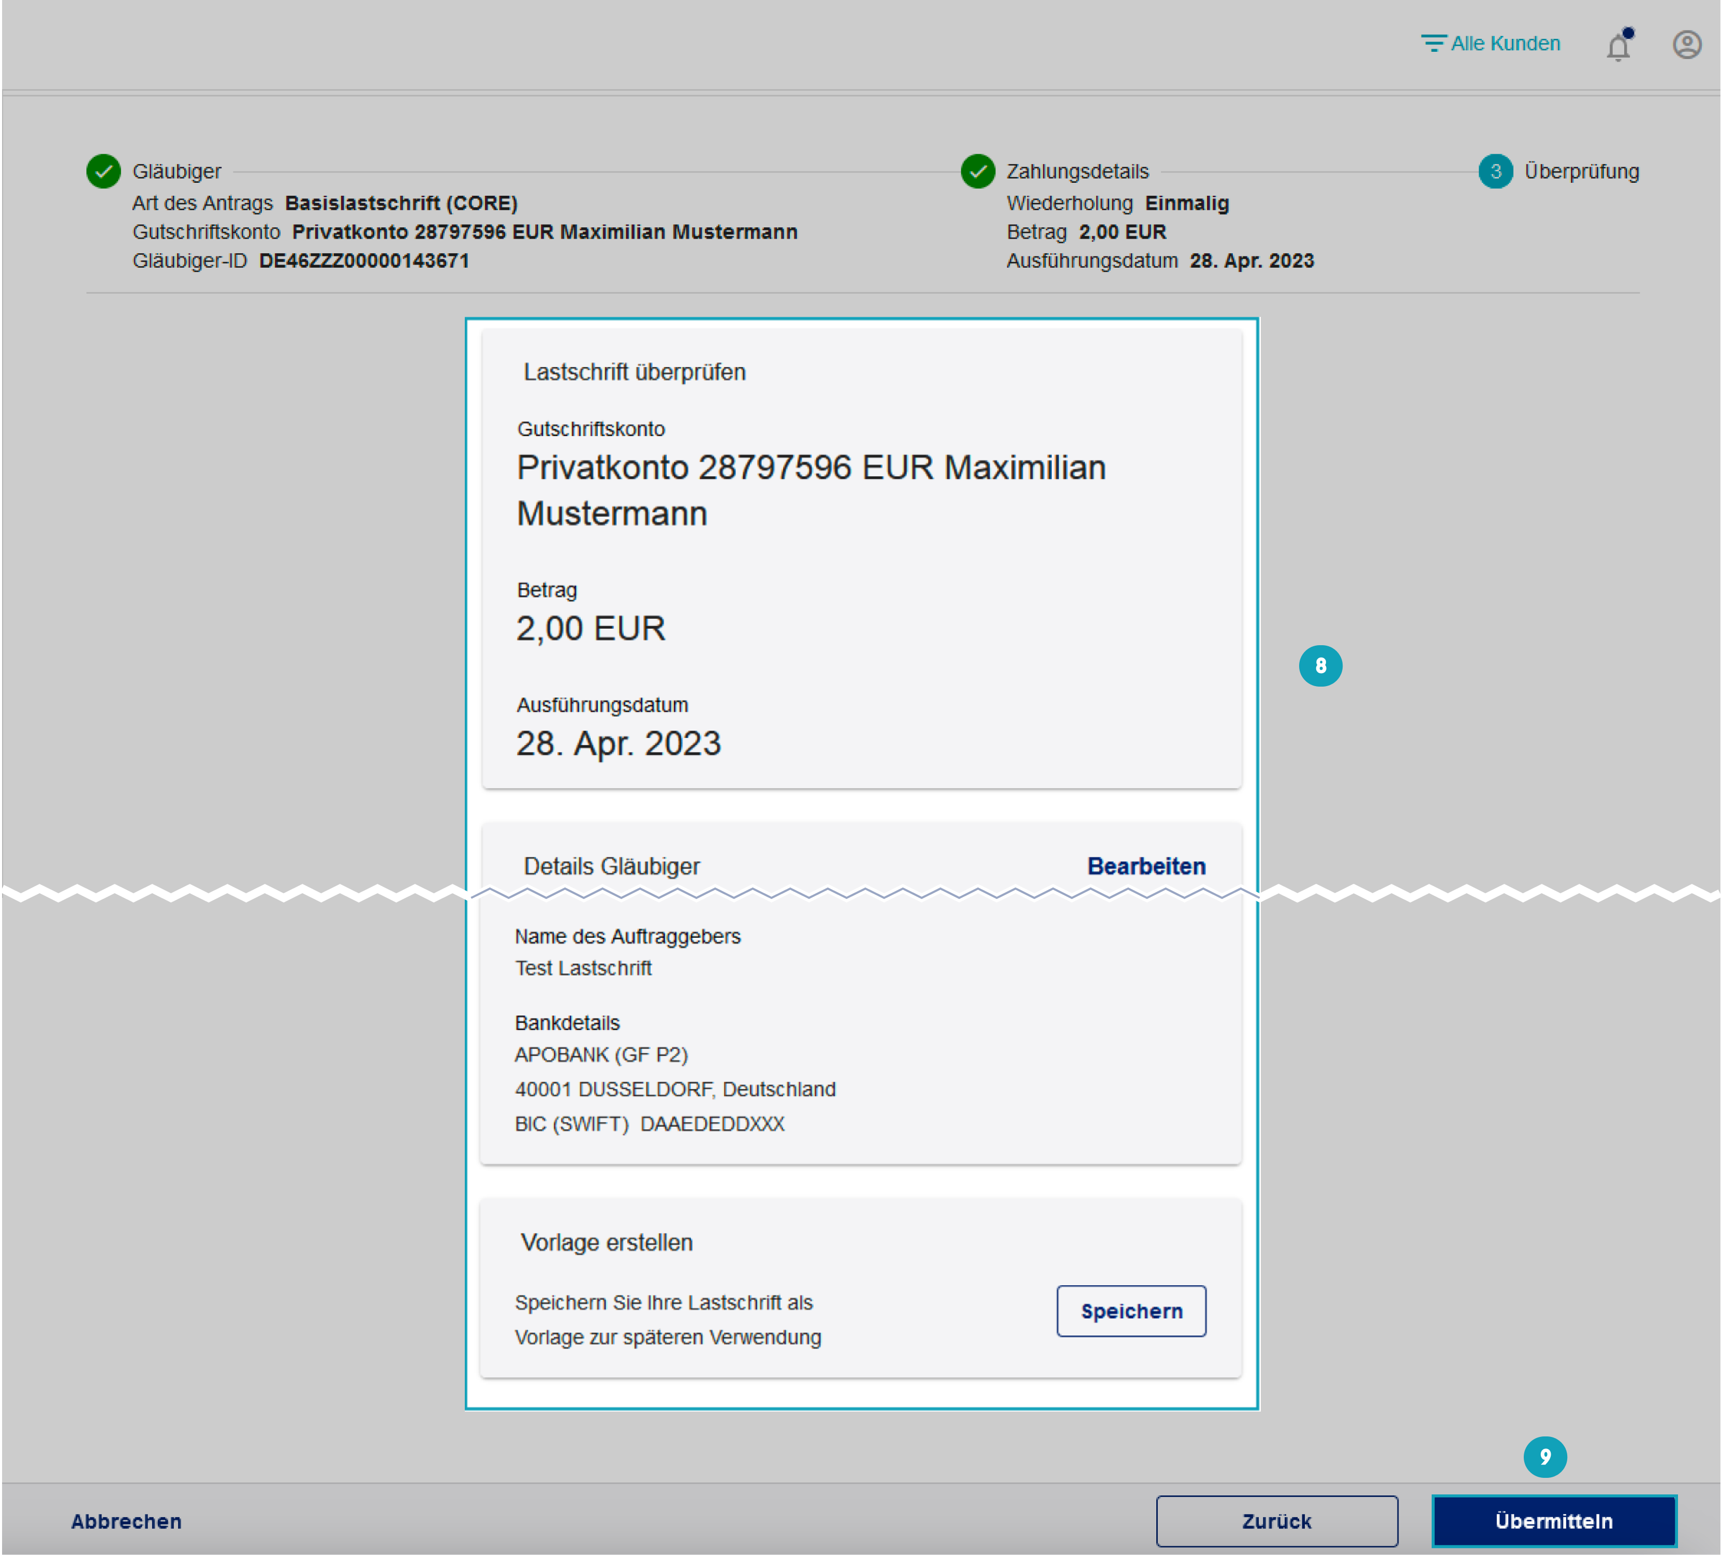Click Ausführungsdatum value in header summary
This screenshot has width=1722, height=1555.
point(1252,260)
